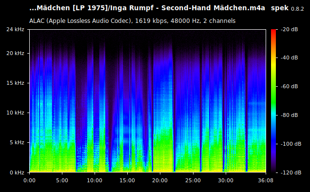Image resolution: width=310 pixels, height=192 pixels.
Task: Click the 15:00 time axis label
Action: pyautogui.click(x=127, y=180)
